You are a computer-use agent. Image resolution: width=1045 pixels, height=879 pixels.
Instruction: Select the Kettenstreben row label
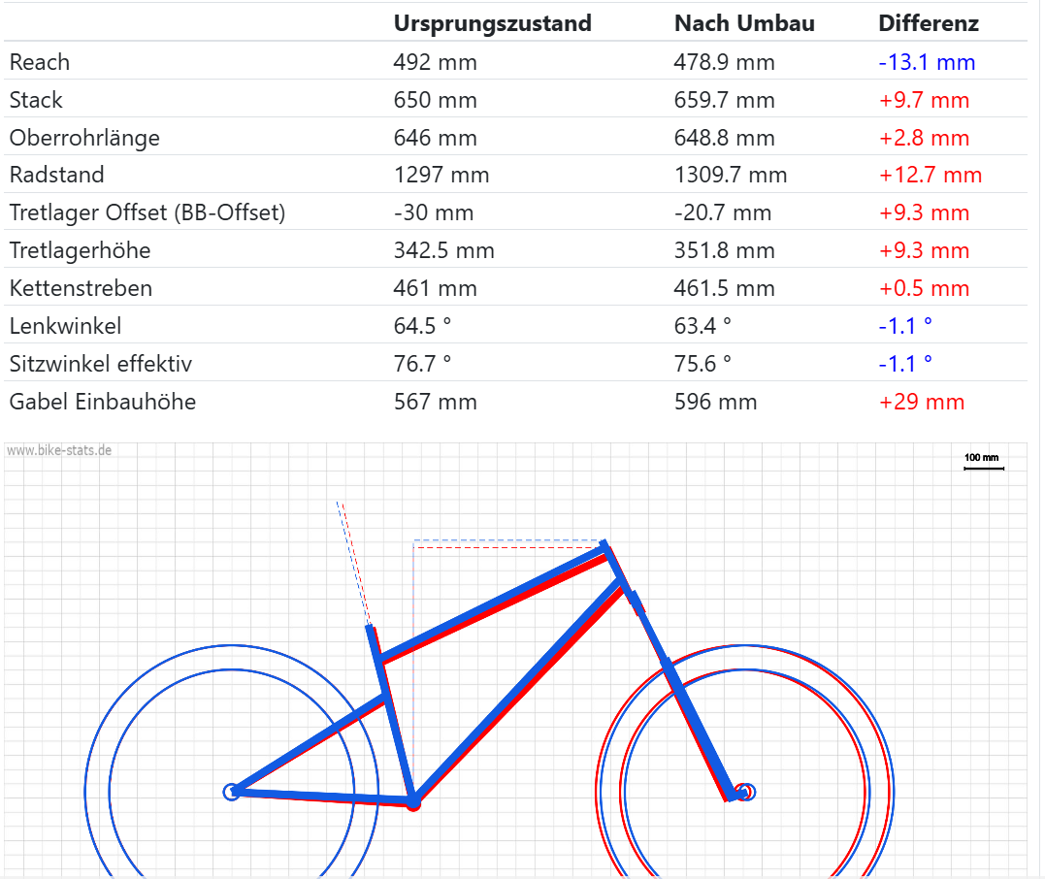(x=81, y=289)
